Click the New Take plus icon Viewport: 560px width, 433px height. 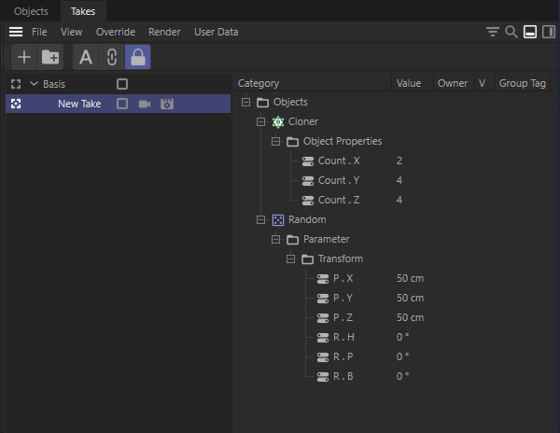tap(24, 58)
